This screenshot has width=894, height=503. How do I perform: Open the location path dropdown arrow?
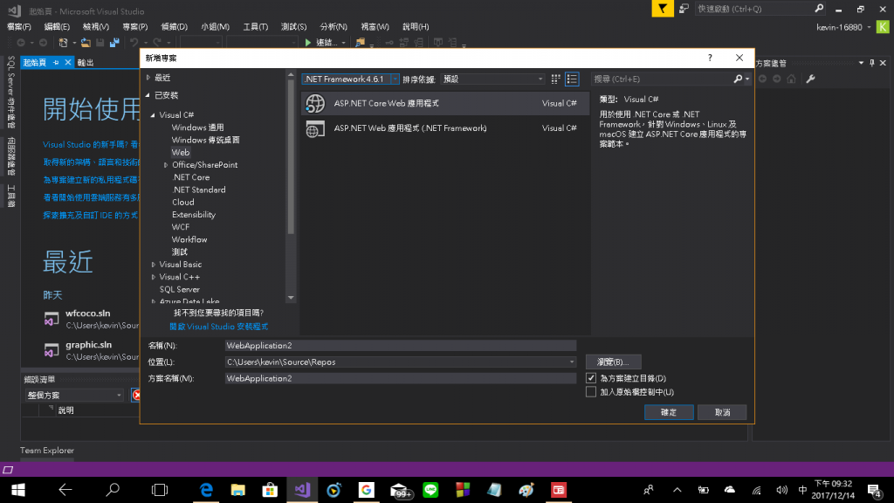(571, 362)
